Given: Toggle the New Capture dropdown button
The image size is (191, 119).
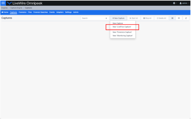Looking at the screenshot, I should click(x=118, y=18).
